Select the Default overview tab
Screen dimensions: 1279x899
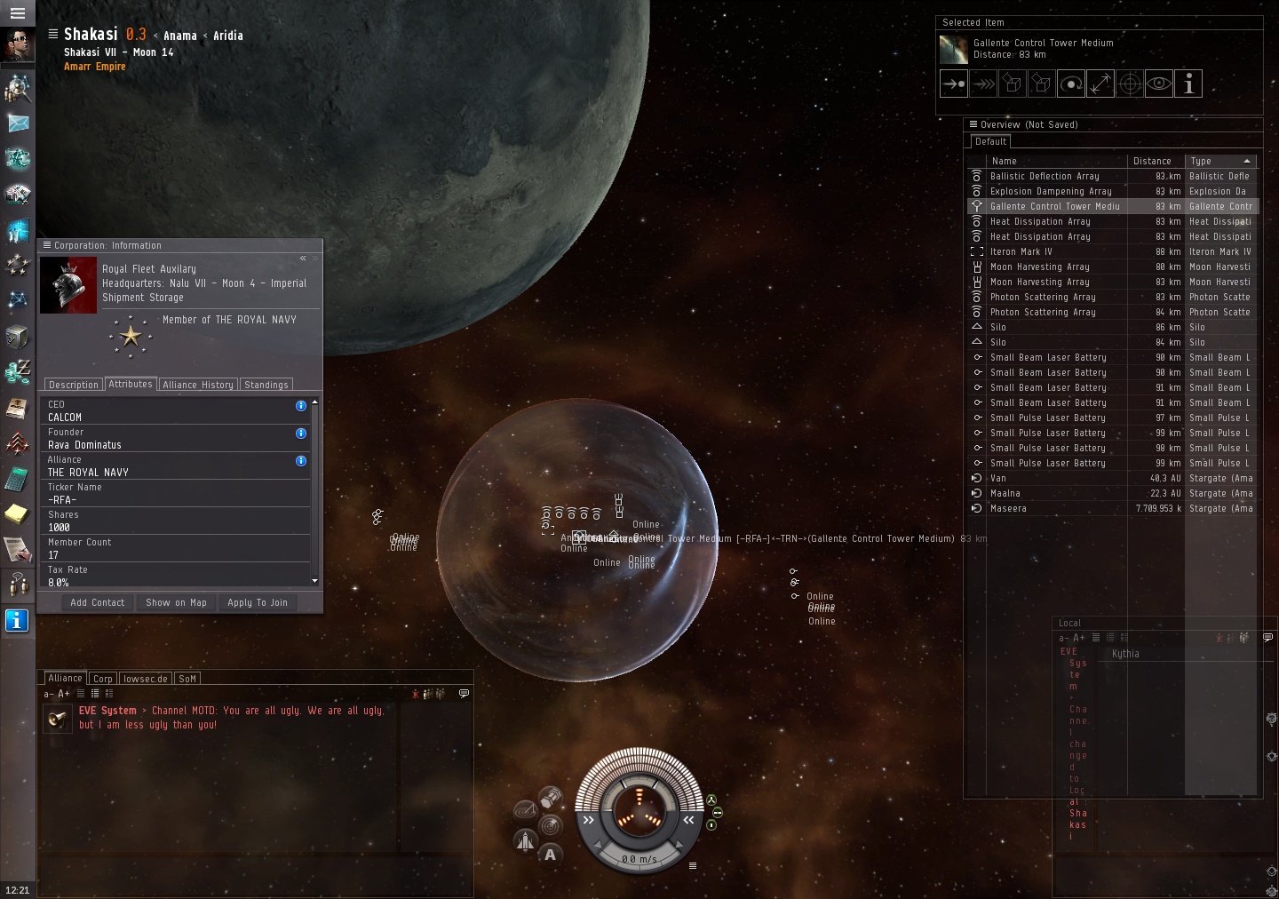coord(990,141)
